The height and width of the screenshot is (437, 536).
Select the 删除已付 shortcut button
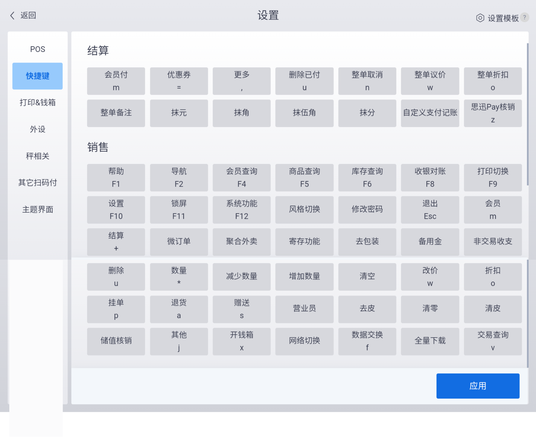[304, 81]
